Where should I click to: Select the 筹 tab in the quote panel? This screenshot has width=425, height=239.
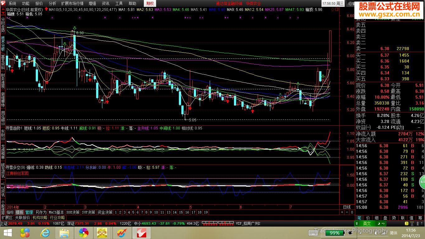click(420, 218)
